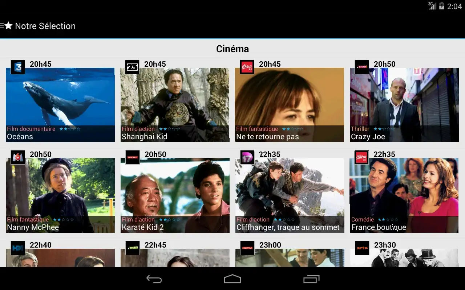Click the Shanghai Kid title text

[144, 137]
